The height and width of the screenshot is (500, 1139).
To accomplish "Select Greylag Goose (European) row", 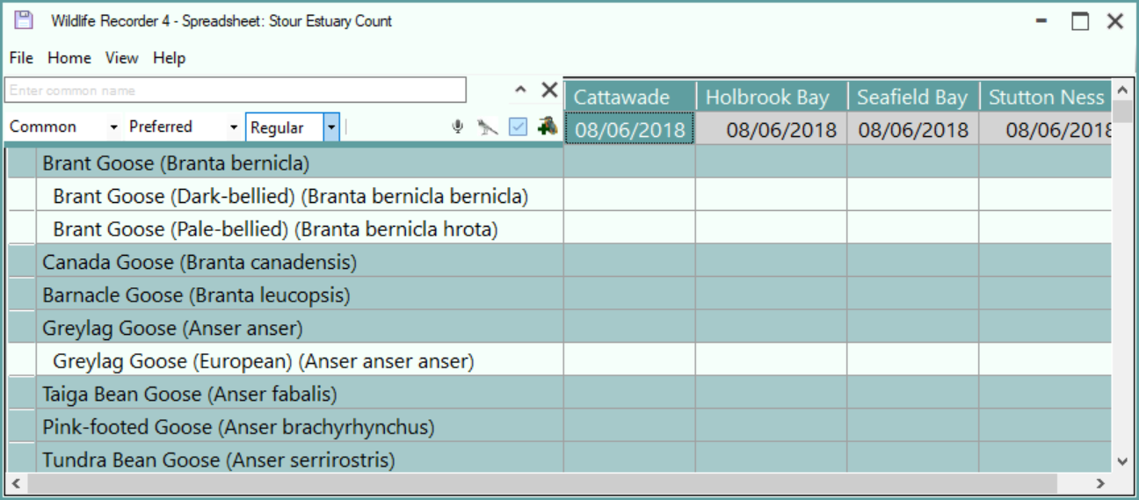I will click(x=299, y=361).
